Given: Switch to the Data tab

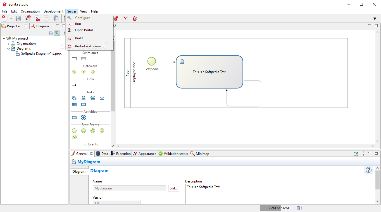Looking at the screenshot, I should tap(102, 153).
